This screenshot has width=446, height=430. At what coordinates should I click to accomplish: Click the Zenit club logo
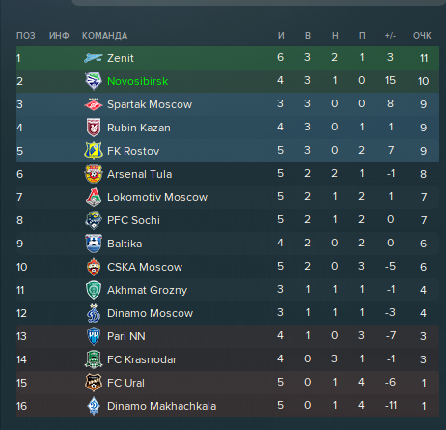94,58
